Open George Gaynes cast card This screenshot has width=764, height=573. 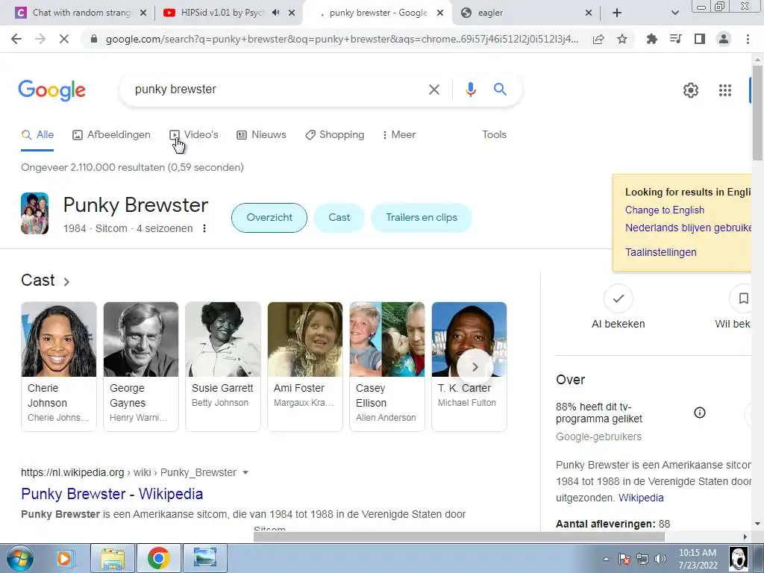click(x=141, y=366)
